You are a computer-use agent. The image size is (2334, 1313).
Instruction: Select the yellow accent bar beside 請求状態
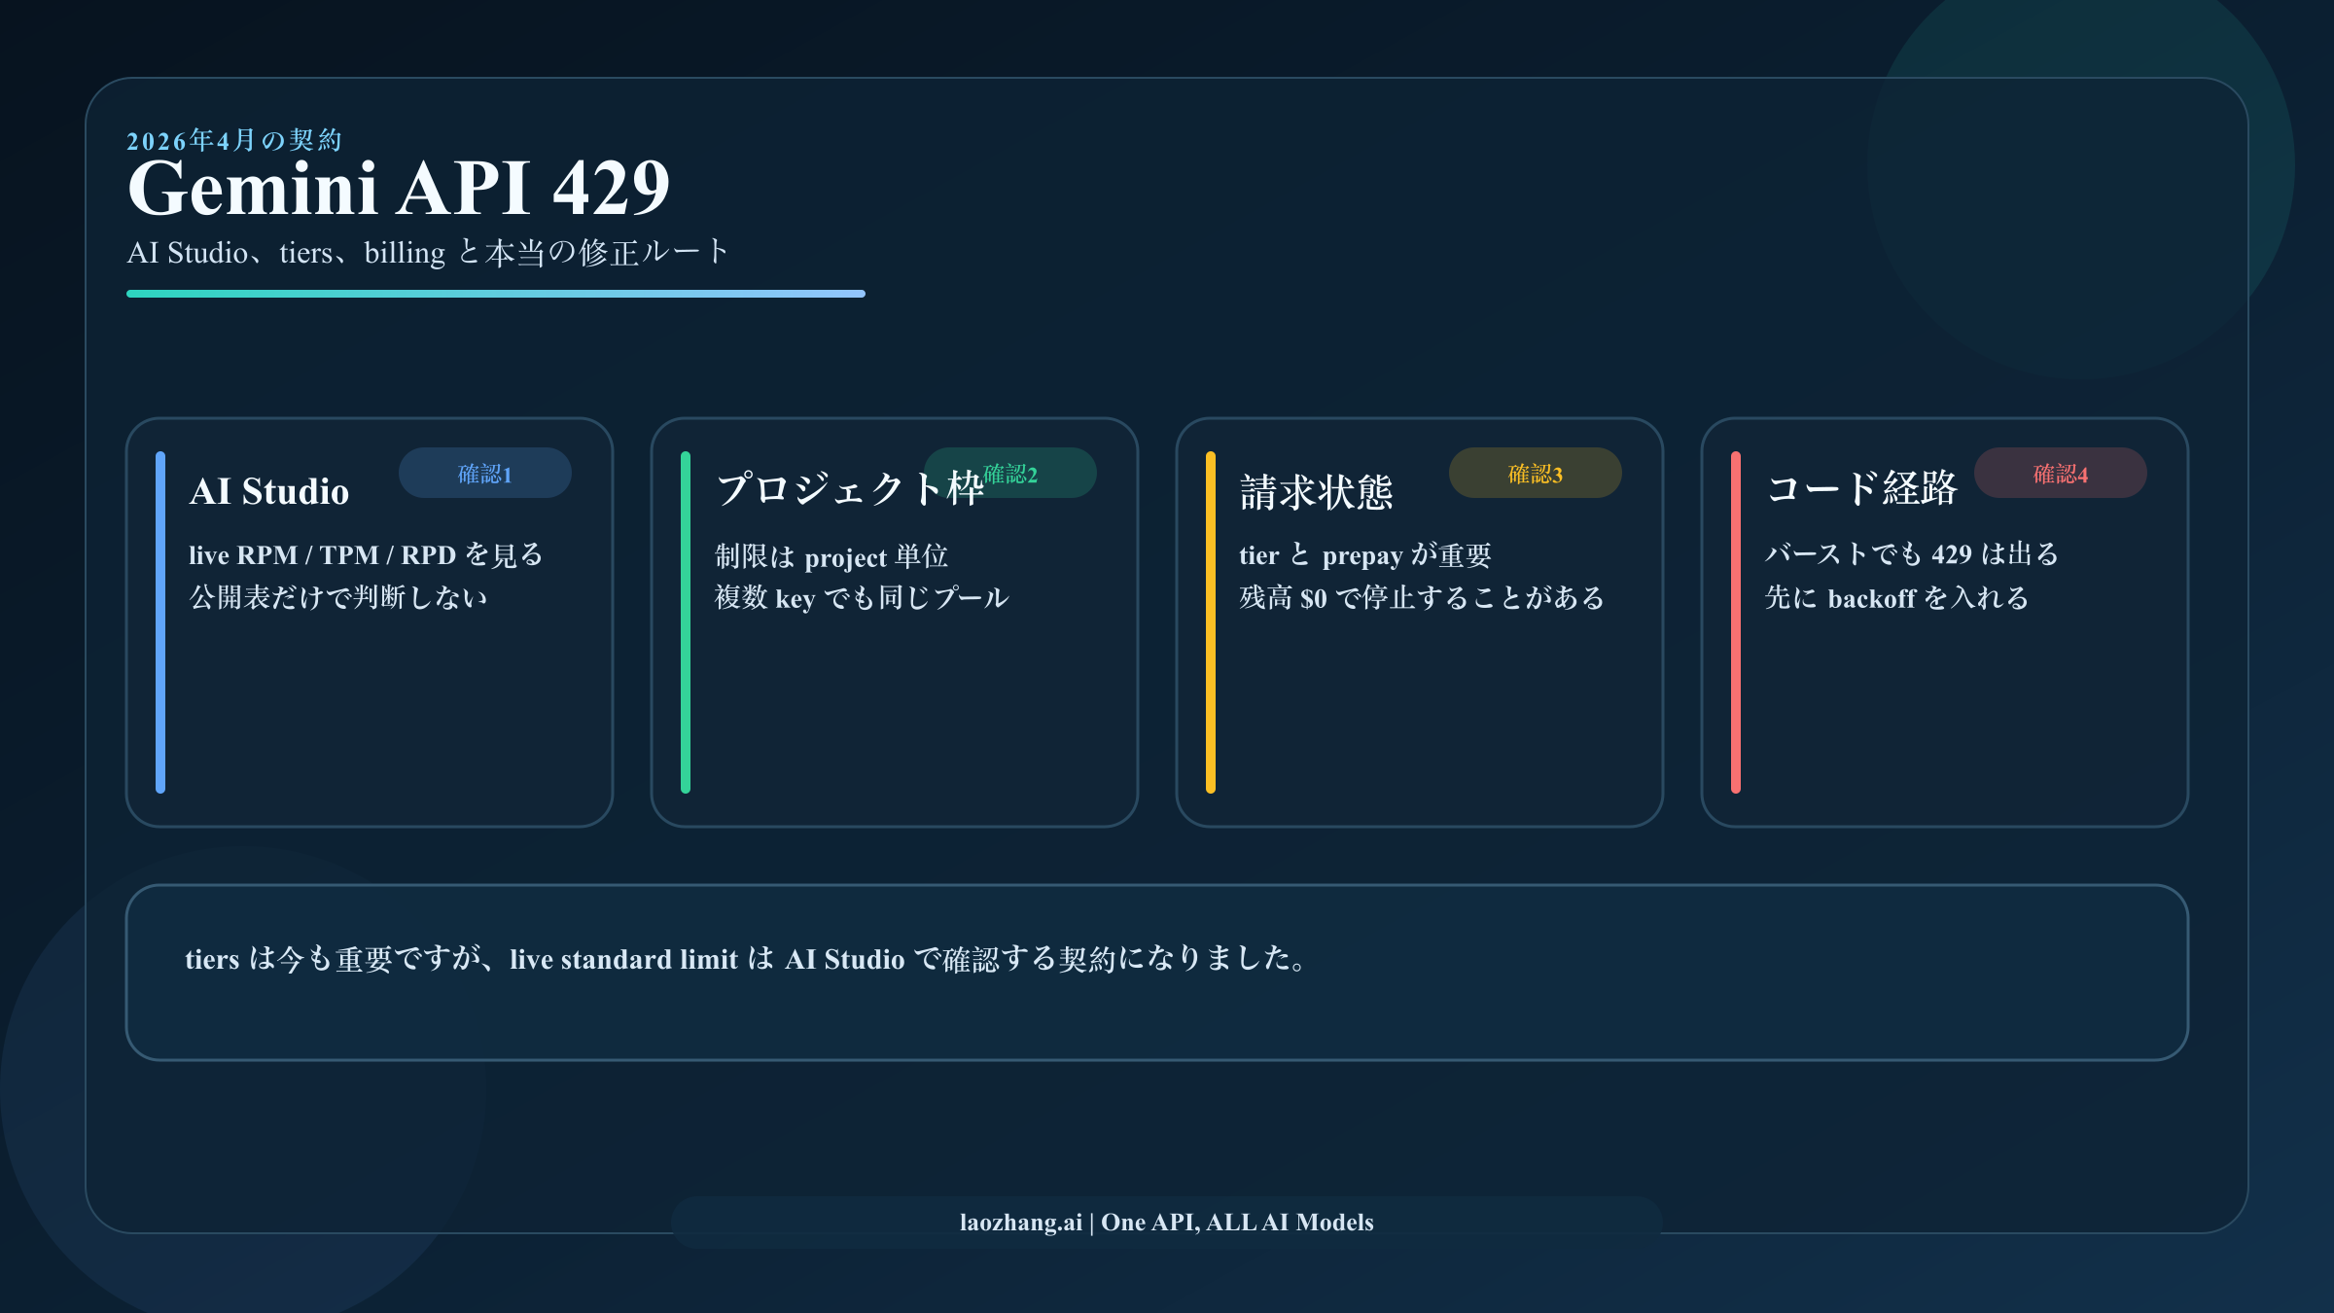click(1210, 618)
